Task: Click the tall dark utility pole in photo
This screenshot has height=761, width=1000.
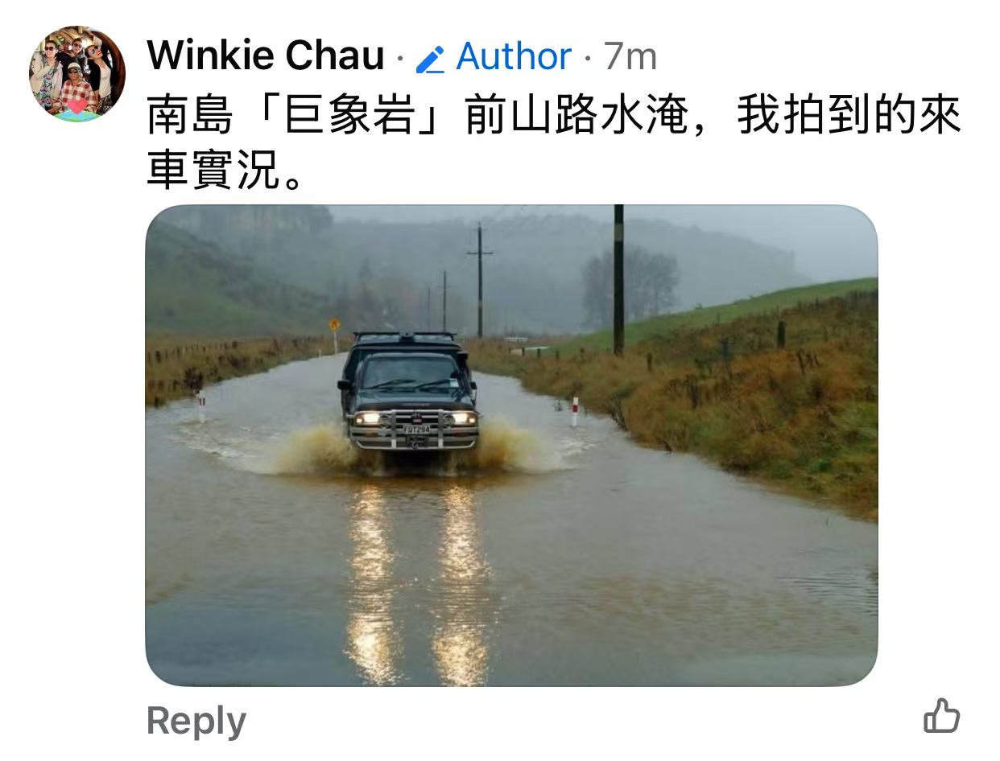Action: [618, 280]
